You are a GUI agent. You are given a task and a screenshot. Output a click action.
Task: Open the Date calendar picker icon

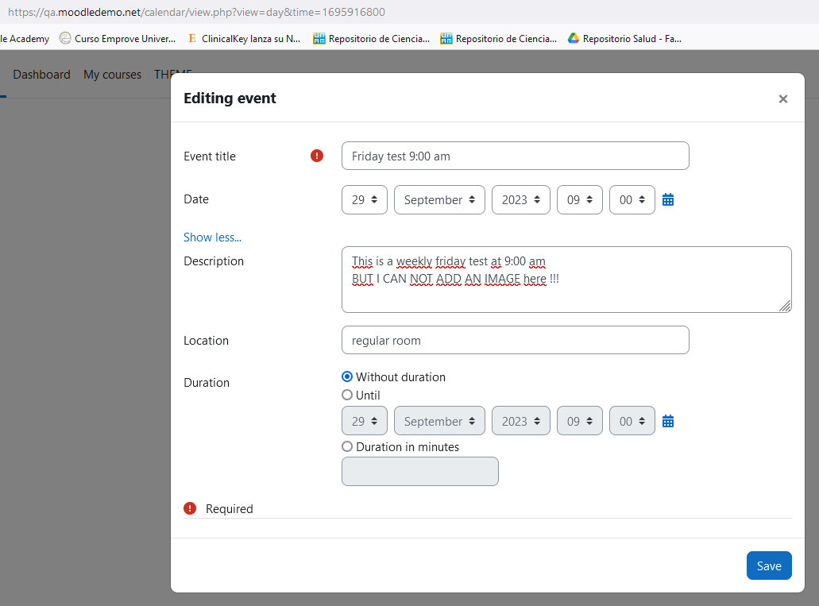point(667,199)
